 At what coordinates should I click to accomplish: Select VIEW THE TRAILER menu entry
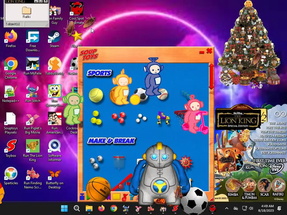(x=273, y=132)
